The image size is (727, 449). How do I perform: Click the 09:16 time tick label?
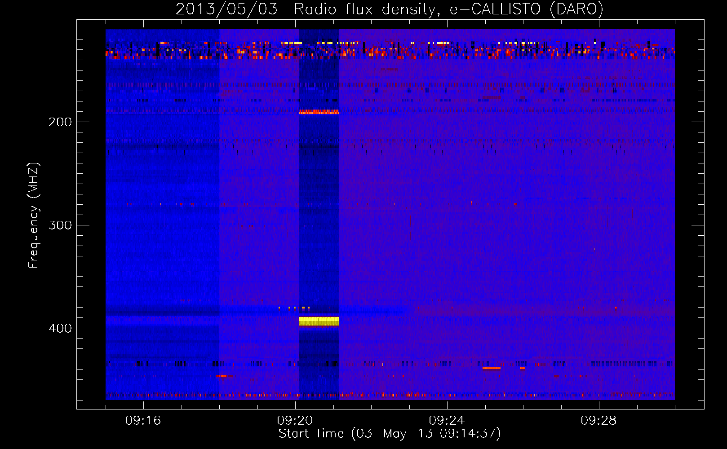(x=143, y=421)
